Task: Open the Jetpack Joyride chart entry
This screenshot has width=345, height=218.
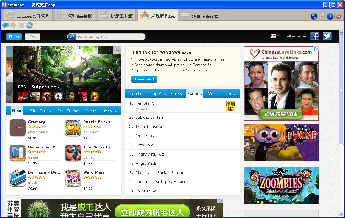Action: tap(182, 126)
